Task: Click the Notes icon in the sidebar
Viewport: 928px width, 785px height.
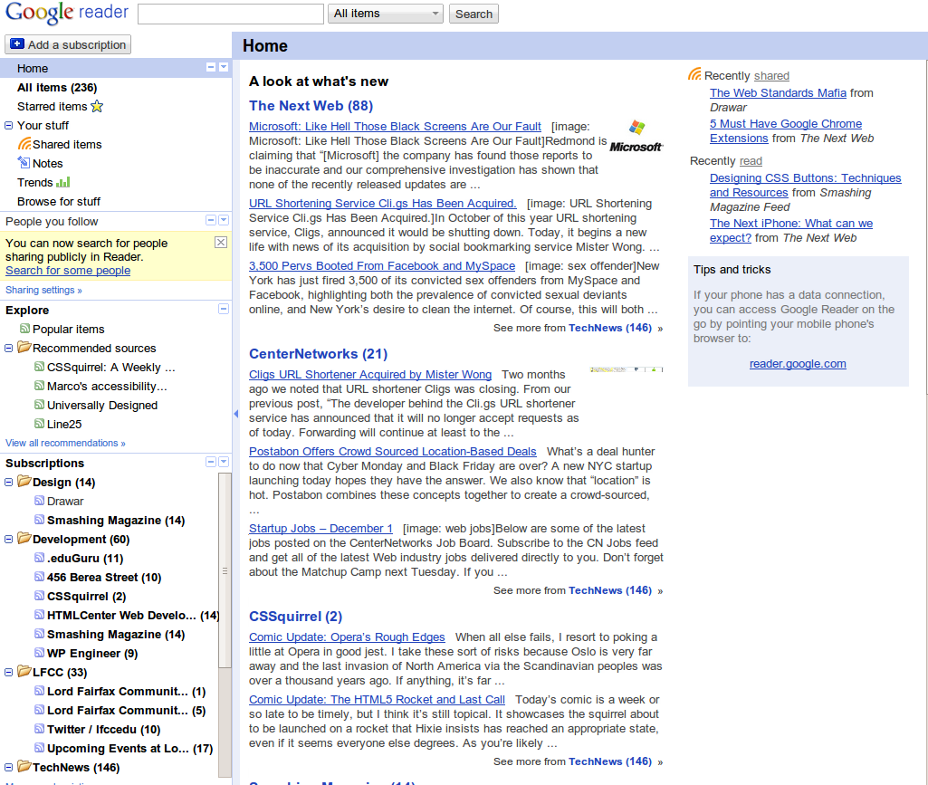Action: coord(24,163)
